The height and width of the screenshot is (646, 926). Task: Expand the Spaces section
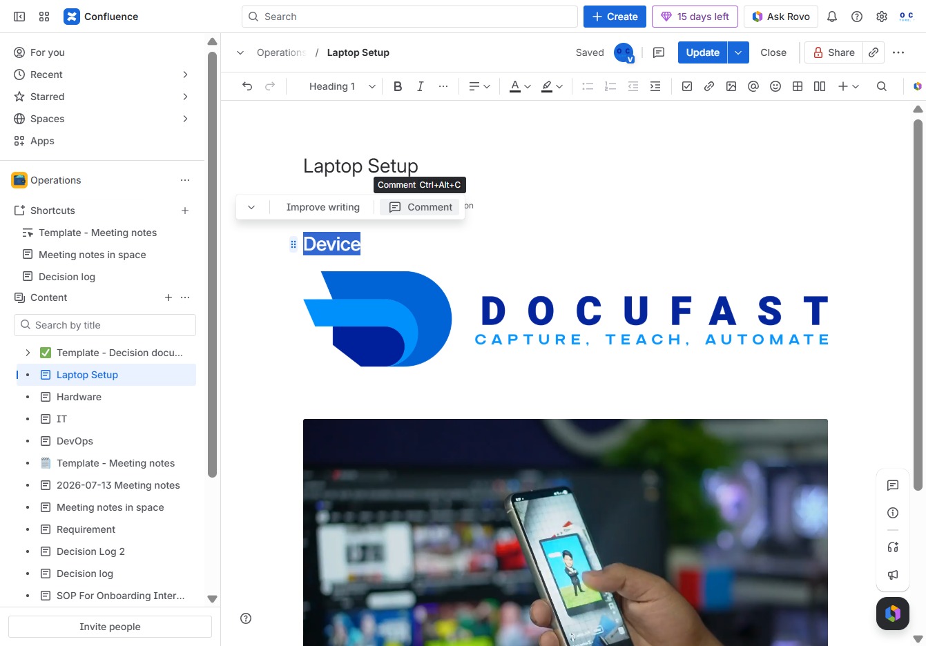pyautogui.click(x=185, y=119)
